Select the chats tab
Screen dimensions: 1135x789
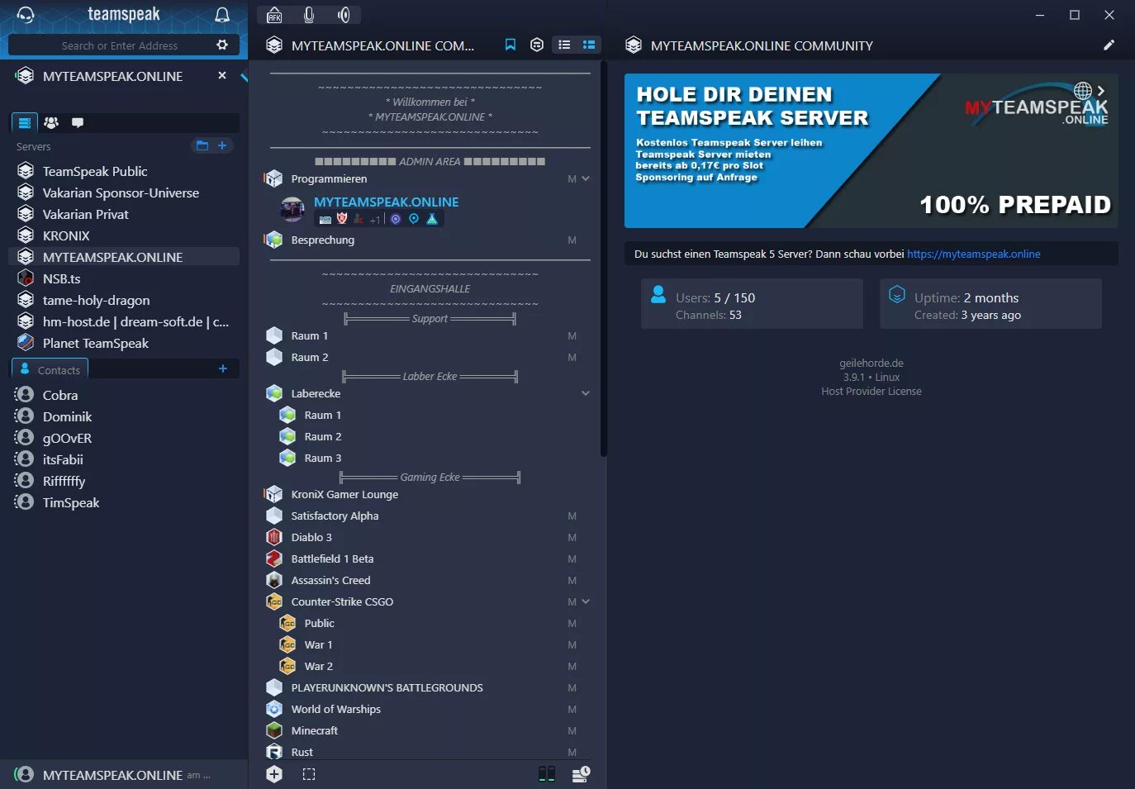(x=78, y=122)
